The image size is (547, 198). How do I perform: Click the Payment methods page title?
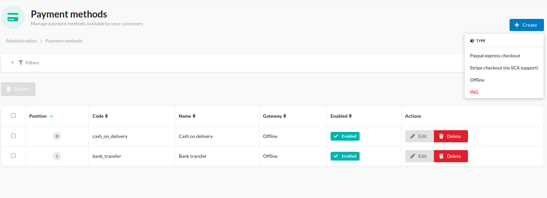click(69, 14)
